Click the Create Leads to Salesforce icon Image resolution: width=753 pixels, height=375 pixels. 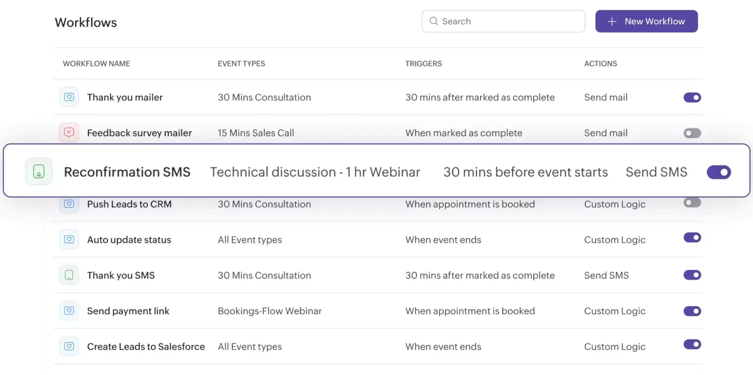[x=69, y=346]
